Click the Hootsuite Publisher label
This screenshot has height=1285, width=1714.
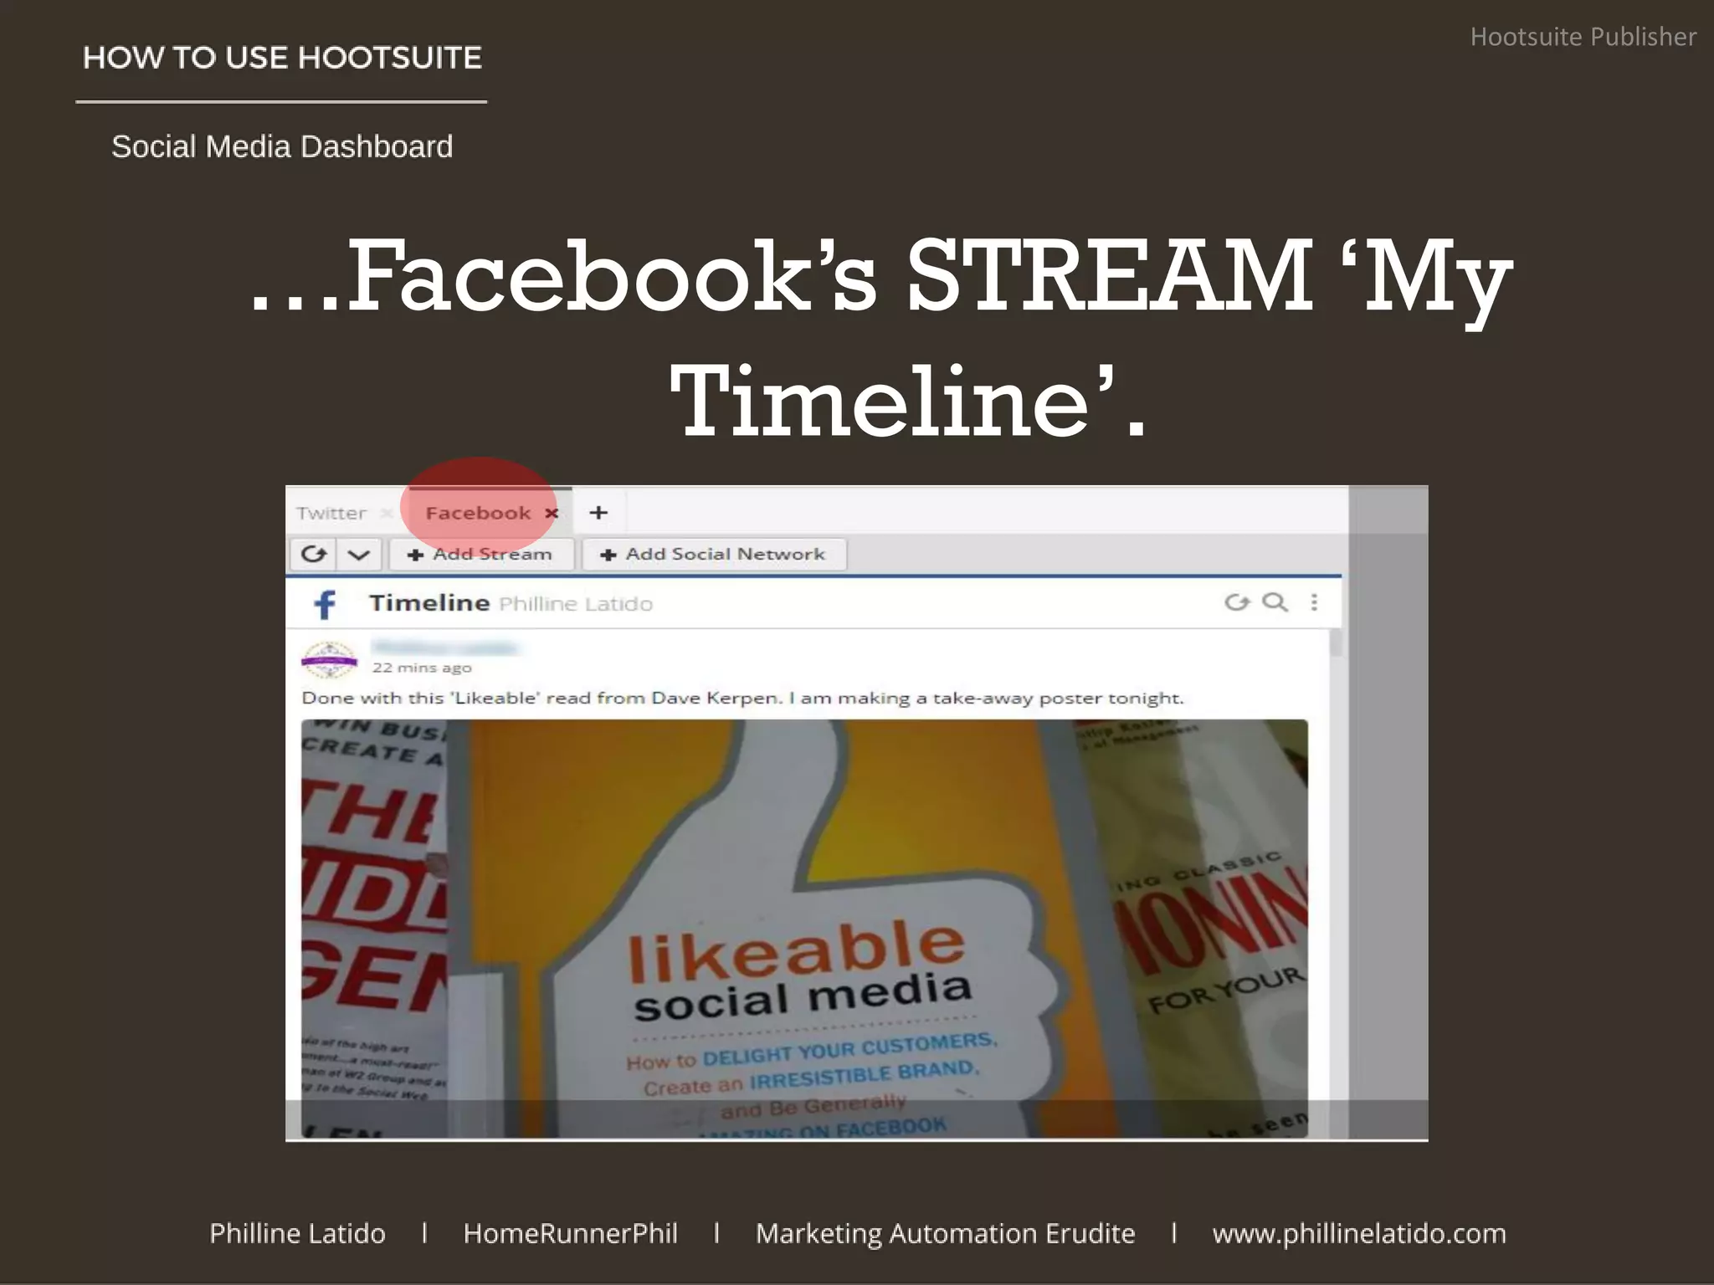click(x=1583, y=37)
